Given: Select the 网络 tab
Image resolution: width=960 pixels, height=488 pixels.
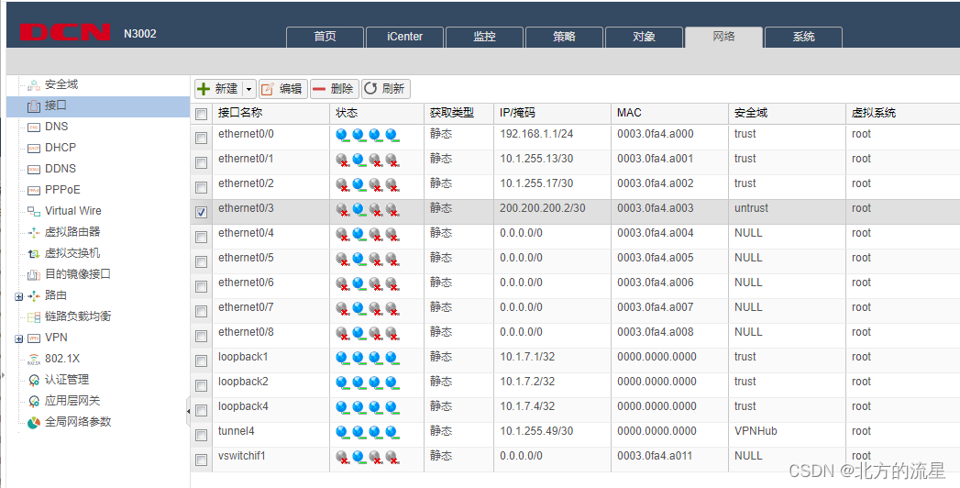Looking at the screenshot, I should click(723, 37).
